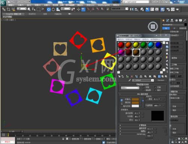Activate the Select and Scale tool
Screen dimensions: 188x144
[58, 9]
